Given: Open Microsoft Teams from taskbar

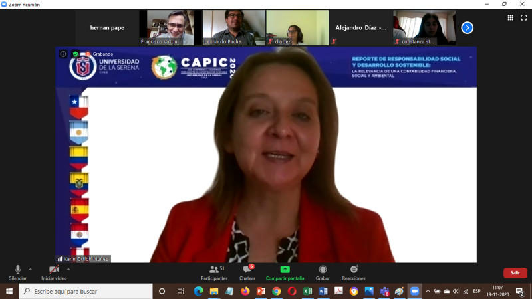Looking at the screenshot, I should click(x=384, y=291).
